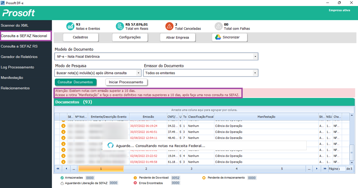The image size is (358, 188).
Task: Click Empresa ativa label
Action: (x=339, y=10)
